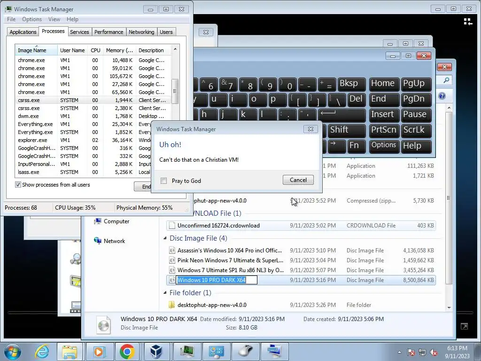Screen dimensions: 481x361
Task: Click the Explorer help question mark icon
Action: [442, 96]
